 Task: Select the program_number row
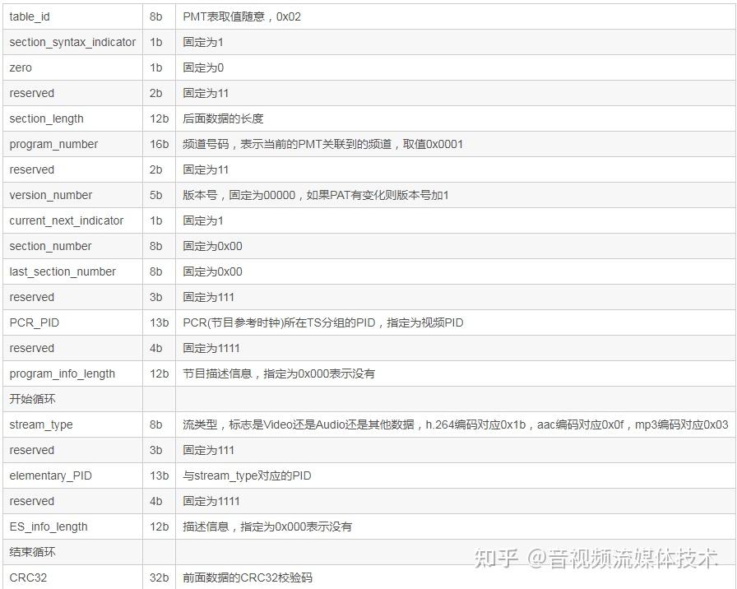coord(53,144)
